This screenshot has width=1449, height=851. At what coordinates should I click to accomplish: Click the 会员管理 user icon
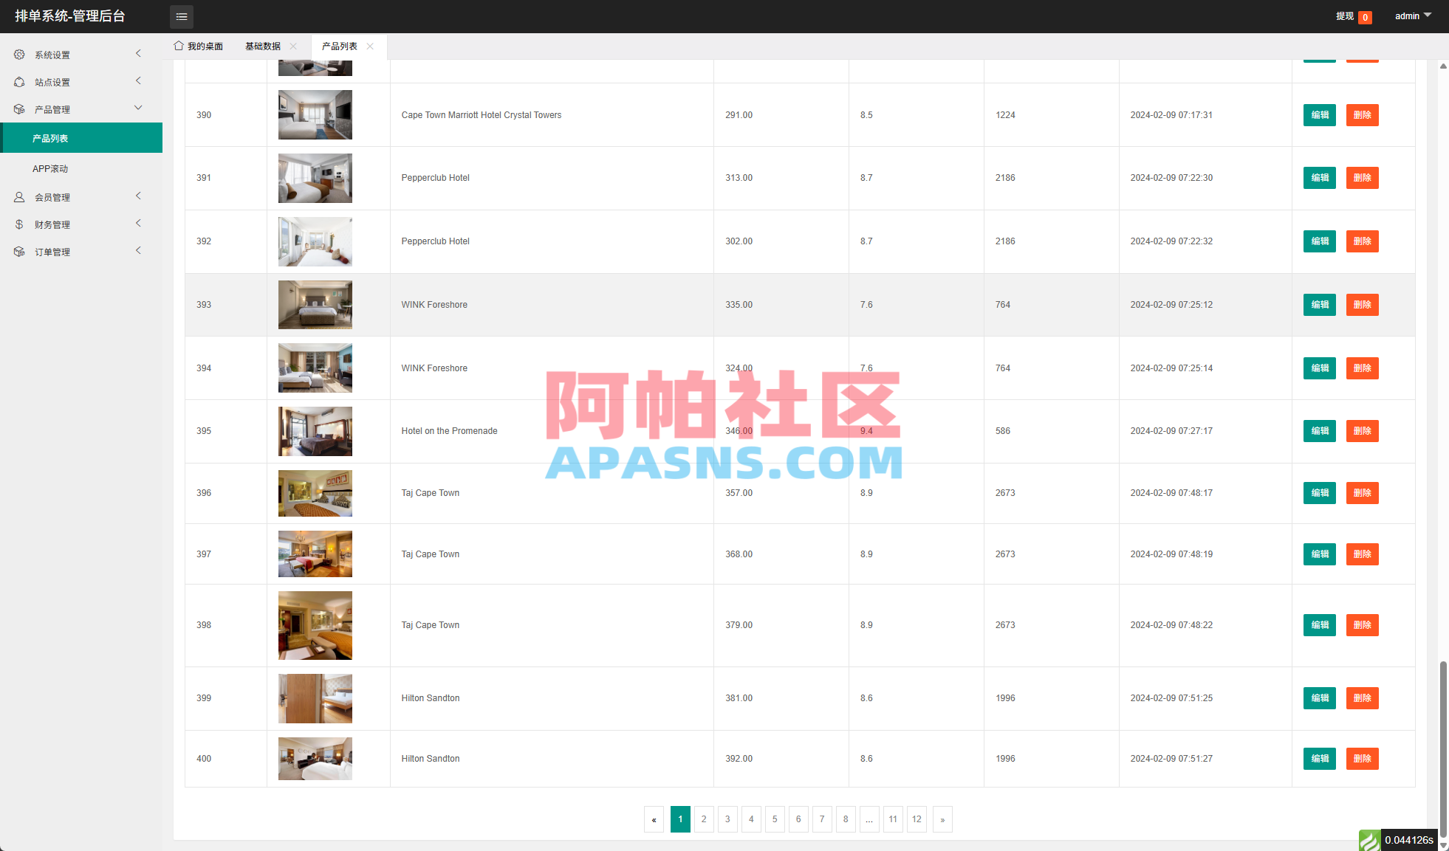point(18,196)
